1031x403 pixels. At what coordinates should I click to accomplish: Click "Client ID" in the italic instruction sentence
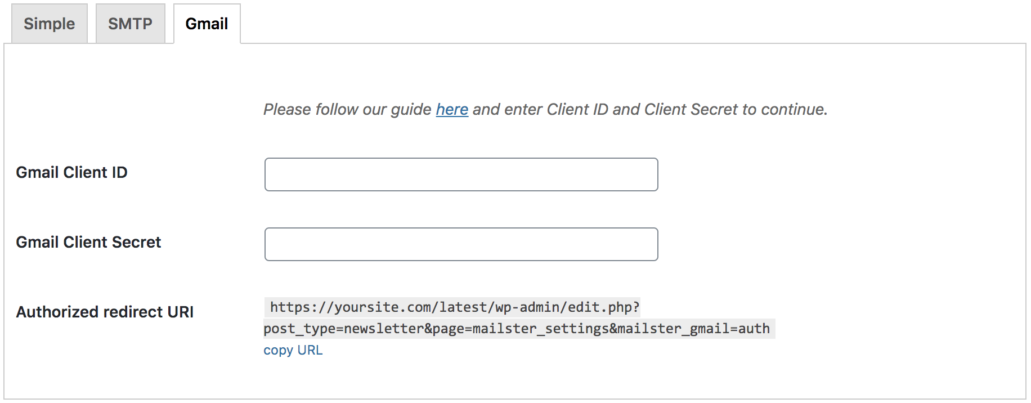click(577, 109)
